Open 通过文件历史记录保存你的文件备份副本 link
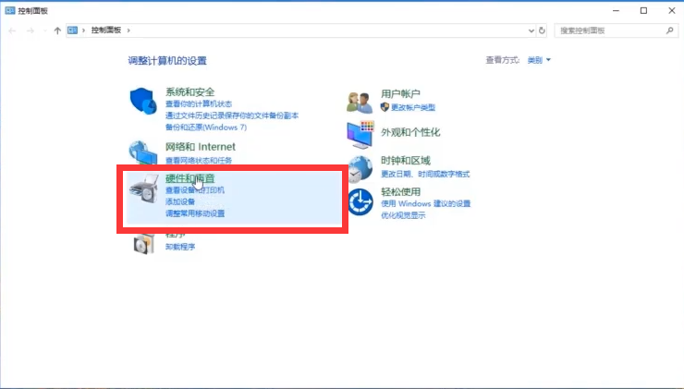Image resolution: width=684 pixels, height=389 pixels. click(232, 115)
